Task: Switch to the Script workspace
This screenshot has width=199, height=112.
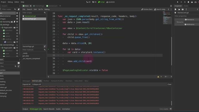Action: coord(101,2)
